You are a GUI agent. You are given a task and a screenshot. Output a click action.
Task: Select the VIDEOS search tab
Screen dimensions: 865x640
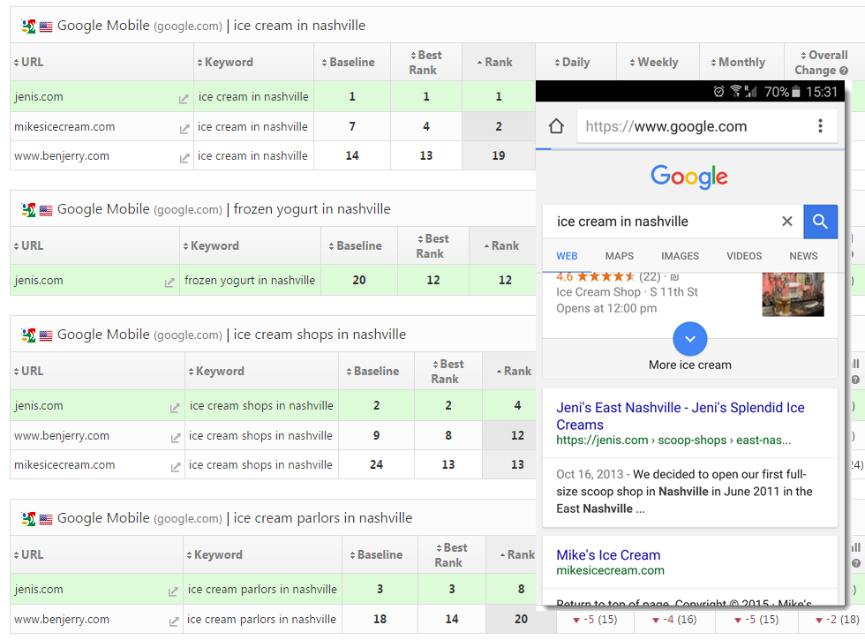(744, 256)
